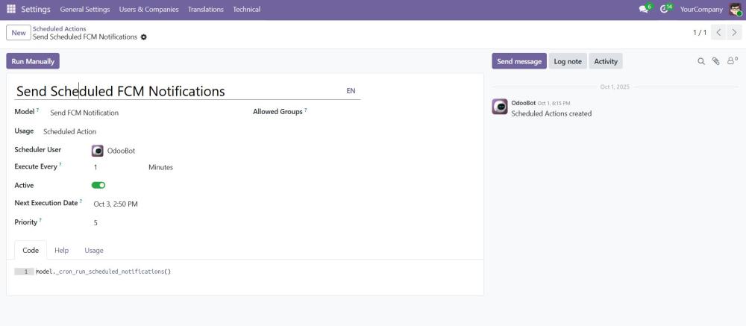746x326 pixels.
Task: Open the main apps grid menu
Action: coord(11,10)
